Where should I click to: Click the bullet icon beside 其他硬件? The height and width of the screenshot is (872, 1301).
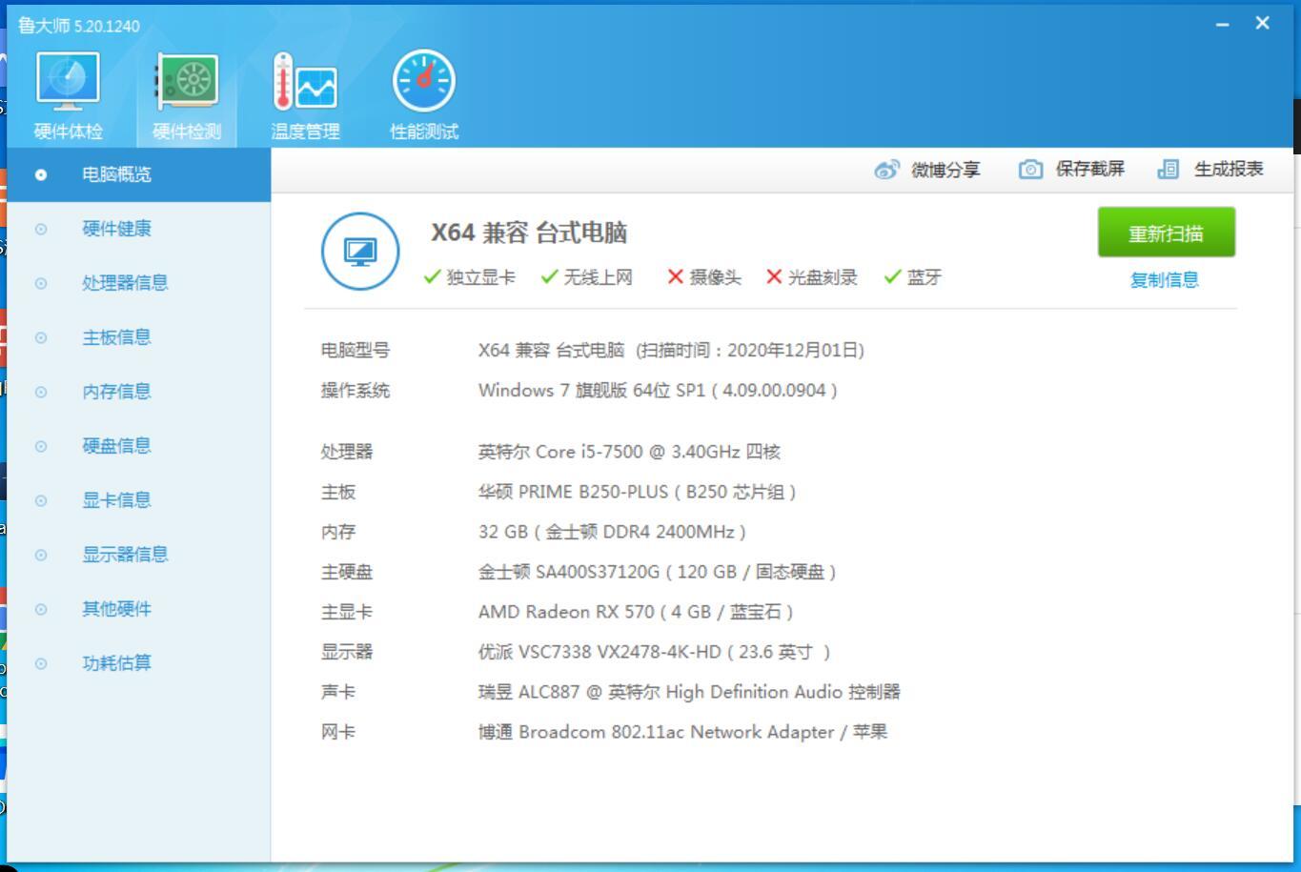41,609
